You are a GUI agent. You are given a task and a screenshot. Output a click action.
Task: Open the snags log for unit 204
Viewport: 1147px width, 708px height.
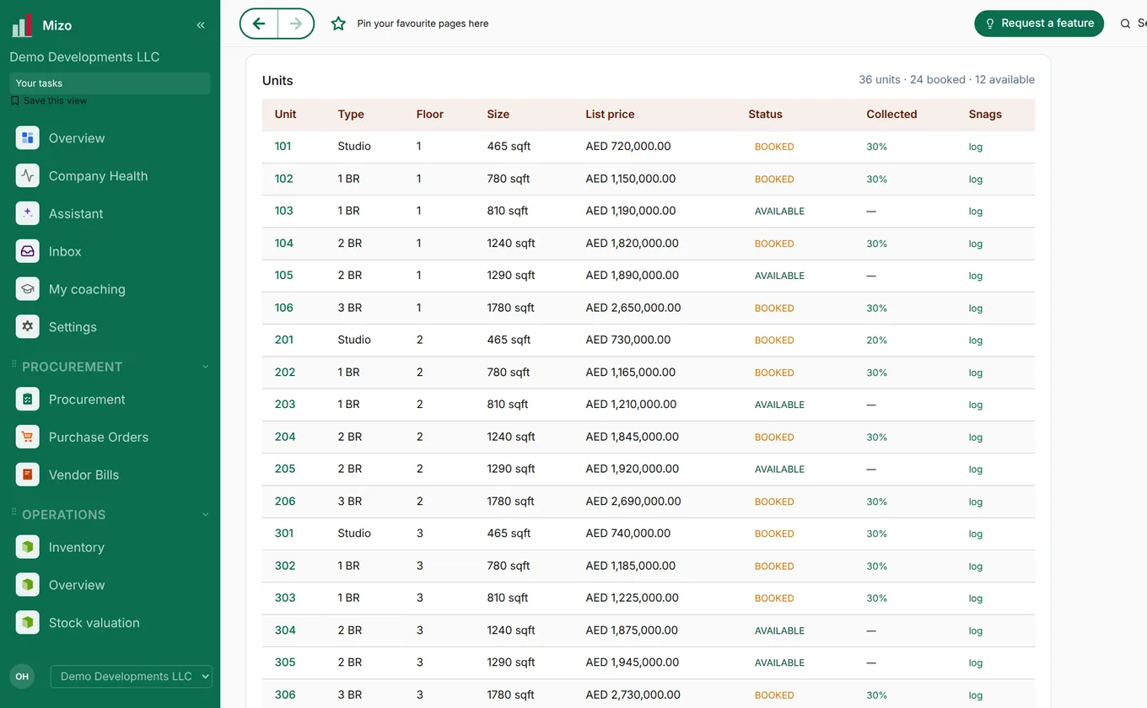pos(976,437)
